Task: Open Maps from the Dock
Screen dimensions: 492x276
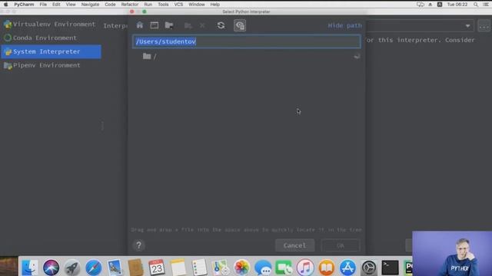Action: [221, 268]
